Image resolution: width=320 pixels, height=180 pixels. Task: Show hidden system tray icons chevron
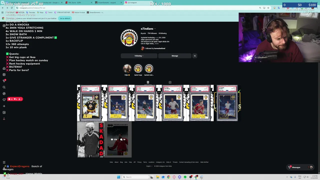(x=287, y=177)
